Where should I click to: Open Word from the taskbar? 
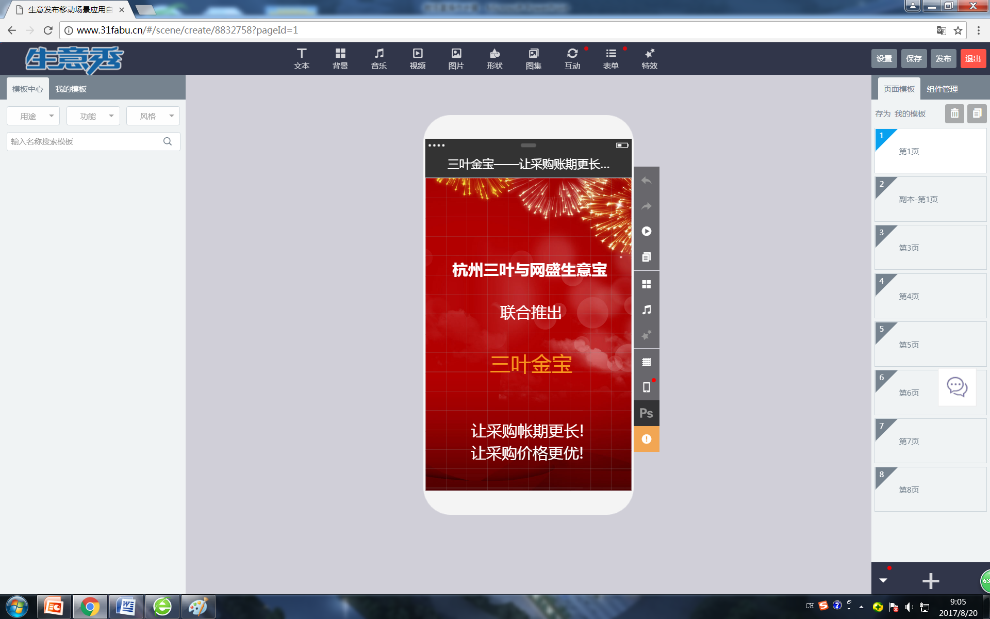(x=126, y=607)
